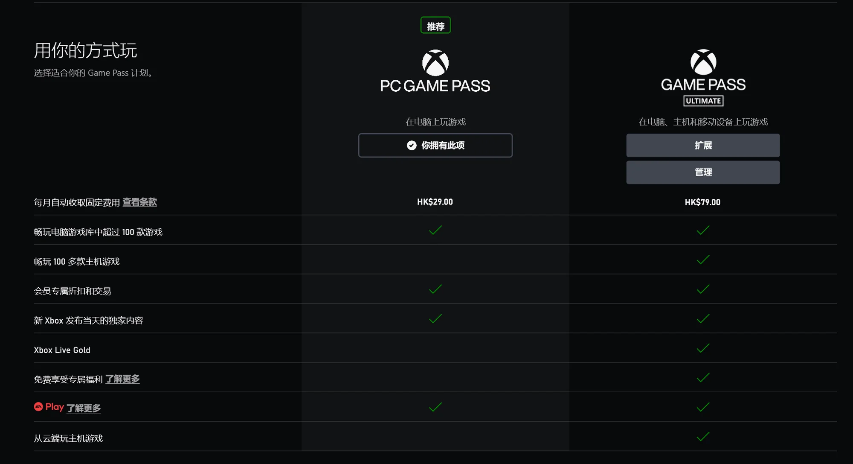853x464 pixels.
Task: Open 了解更多 link next to EA Play
Action: point(84,408)
